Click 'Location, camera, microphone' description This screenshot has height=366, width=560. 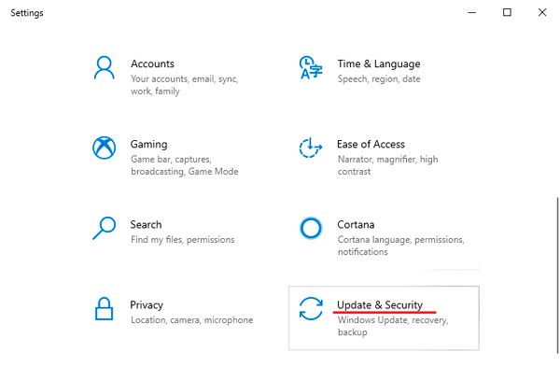[192, 320]
